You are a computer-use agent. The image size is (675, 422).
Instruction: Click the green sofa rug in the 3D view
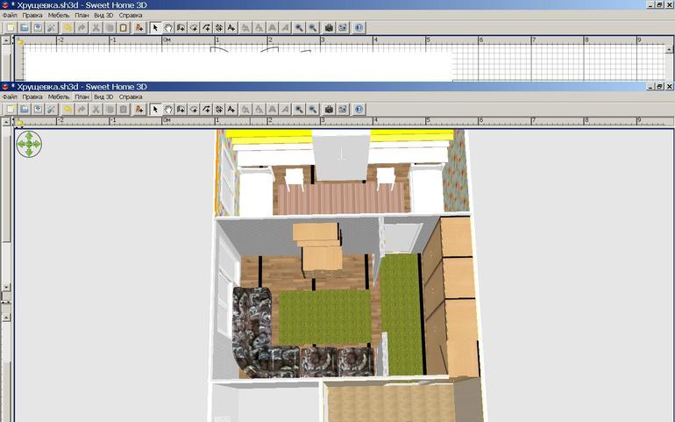tap(324, 318)
